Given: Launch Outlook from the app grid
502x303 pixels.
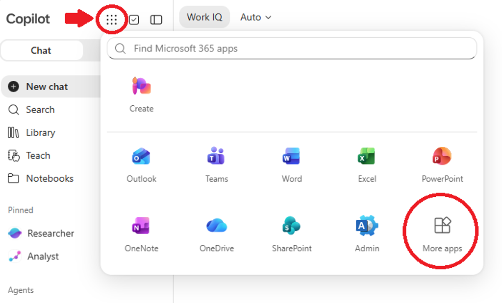Looking at the screenshot, I should click(142, 165).
